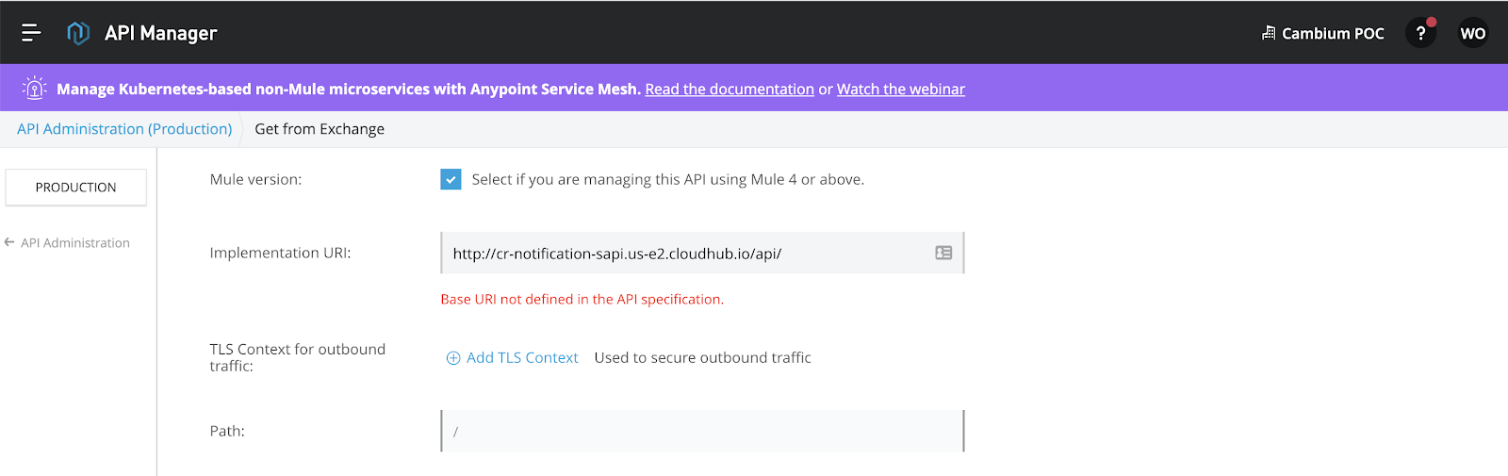The image size is (1508, 476).
Task: Click the card icon inside Implementation URI field
Action: [942, 253]
